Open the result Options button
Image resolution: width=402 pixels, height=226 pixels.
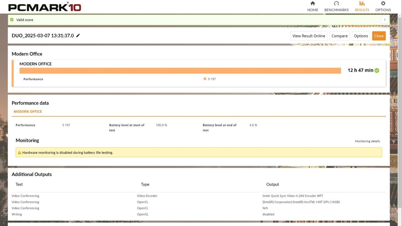[x=361, y=36]
